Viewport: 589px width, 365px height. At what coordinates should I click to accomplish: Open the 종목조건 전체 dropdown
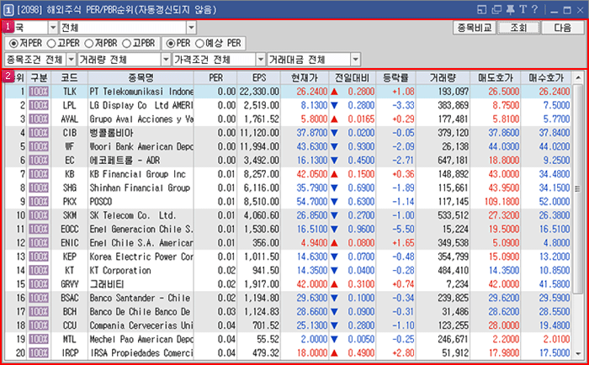[x=72, y=60]
